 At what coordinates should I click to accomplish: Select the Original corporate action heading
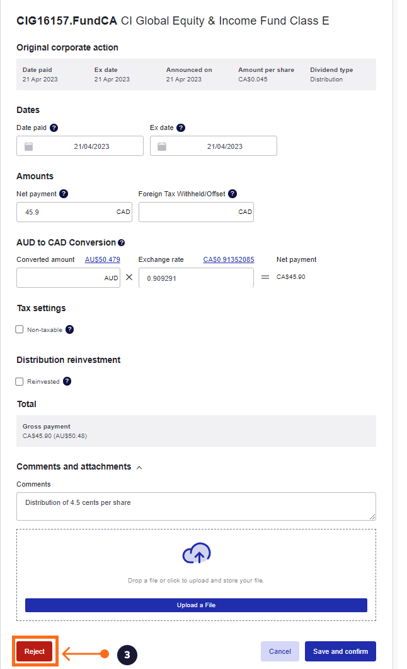[67, 47]
